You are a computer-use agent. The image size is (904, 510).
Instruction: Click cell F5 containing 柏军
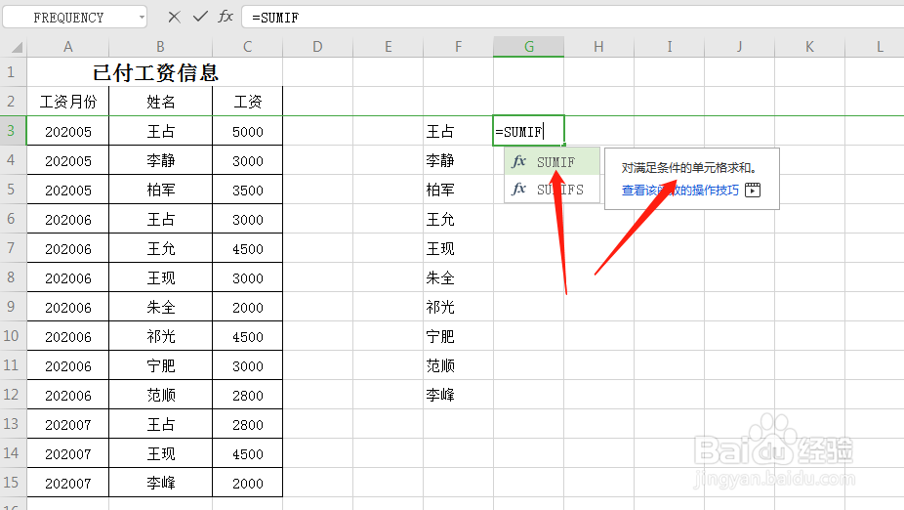click(458, 190)
